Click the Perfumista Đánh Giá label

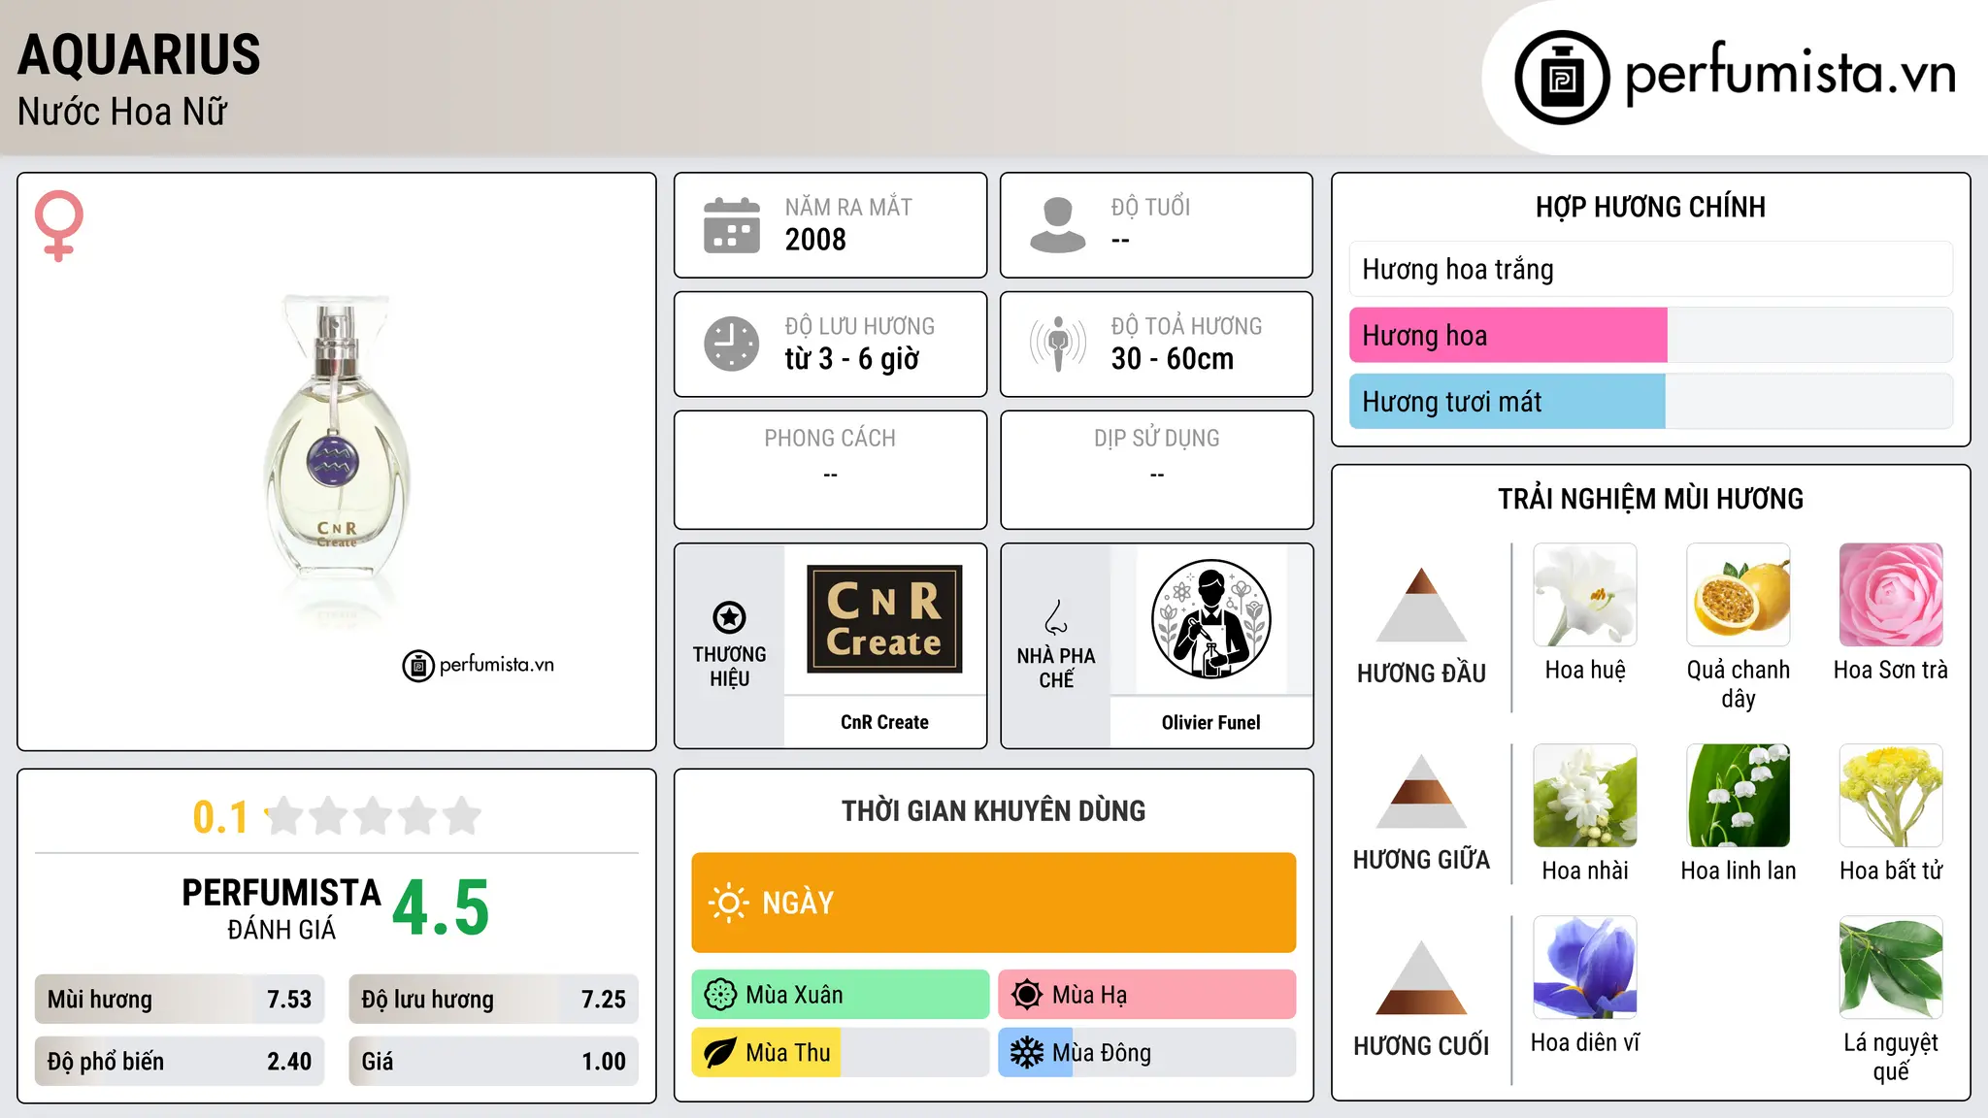pos(282,908)
